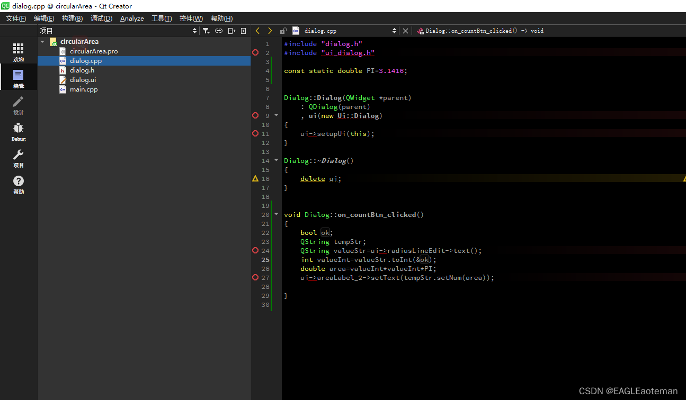
Task: Click the filter tree funnel icon
Action: click(x=206, y=31)
